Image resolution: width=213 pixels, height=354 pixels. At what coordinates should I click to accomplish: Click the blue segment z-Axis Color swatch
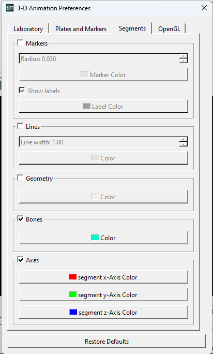coord(73,312)
